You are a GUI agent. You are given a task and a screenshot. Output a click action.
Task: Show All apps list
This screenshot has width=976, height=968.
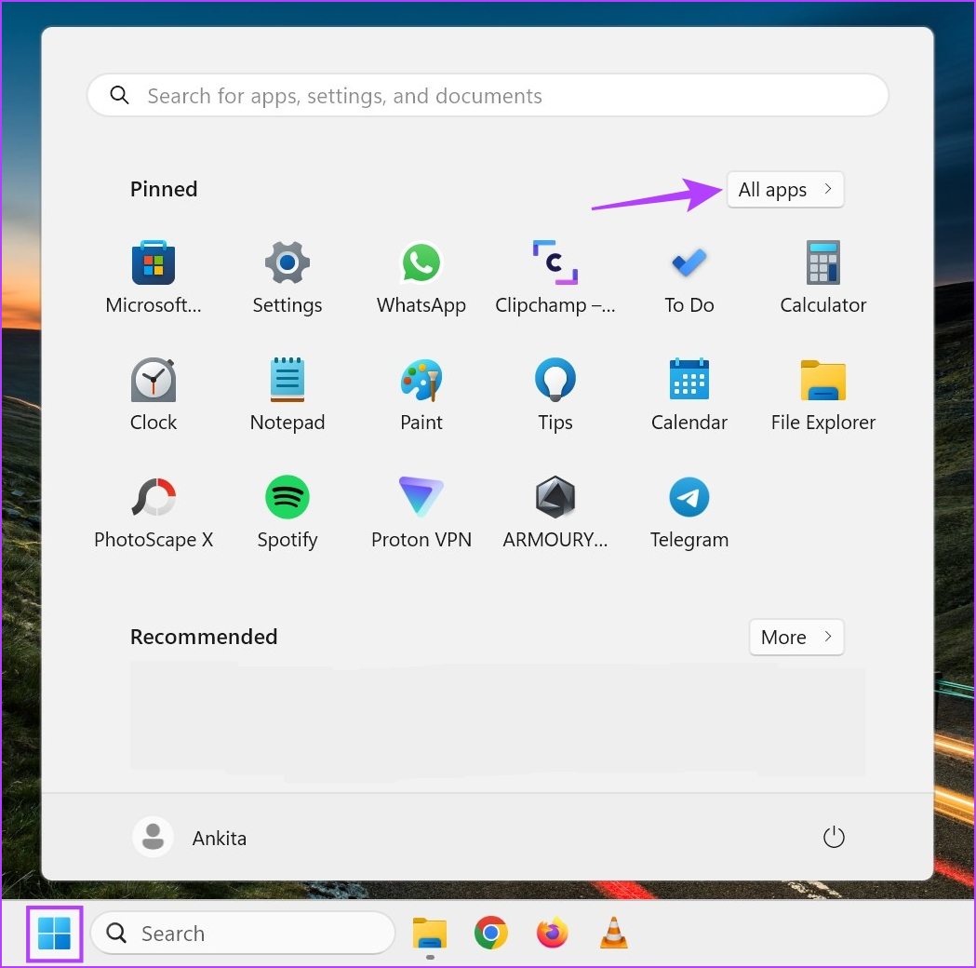coord(785,189)
